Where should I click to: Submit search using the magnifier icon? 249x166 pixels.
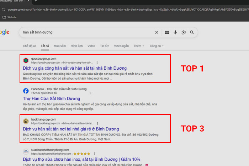192,32
